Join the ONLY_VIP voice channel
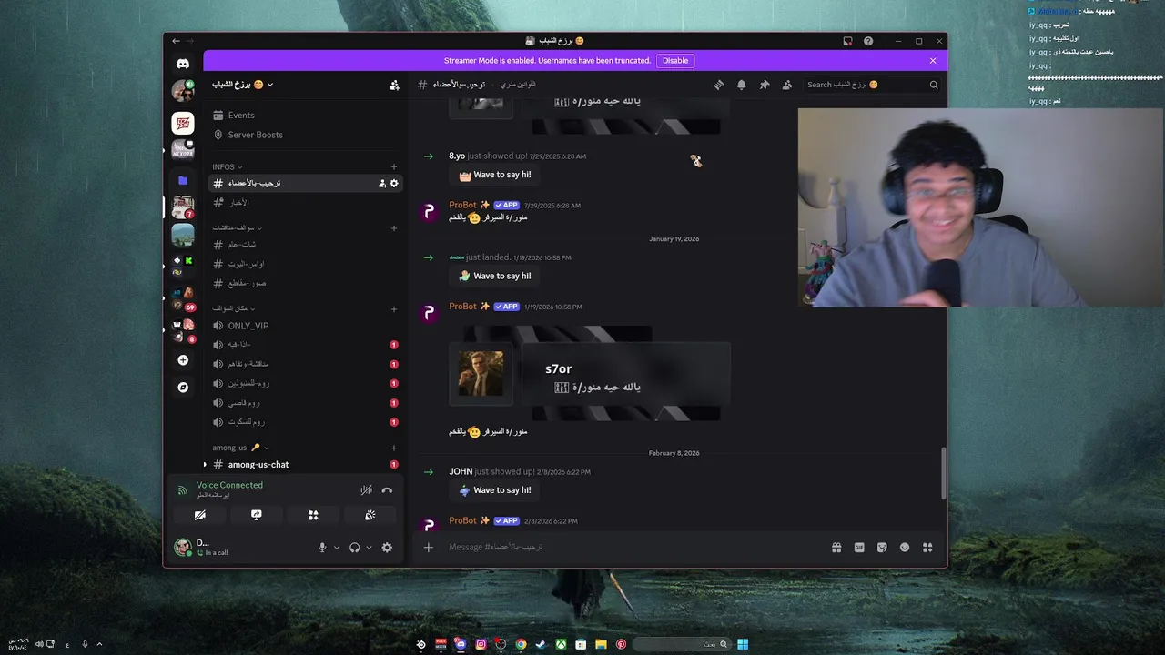 304,326
